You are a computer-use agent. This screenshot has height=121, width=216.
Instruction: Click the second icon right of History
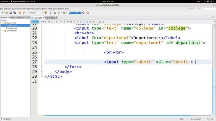click(x=53, y=22)
